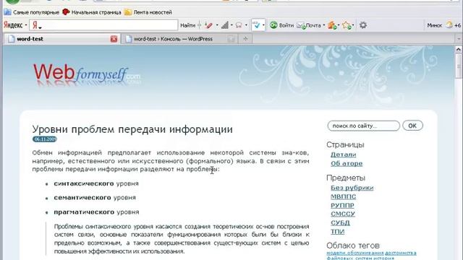Click the прагматического уровня list item
Screen dimensions: 463x260
pos(96,212)
